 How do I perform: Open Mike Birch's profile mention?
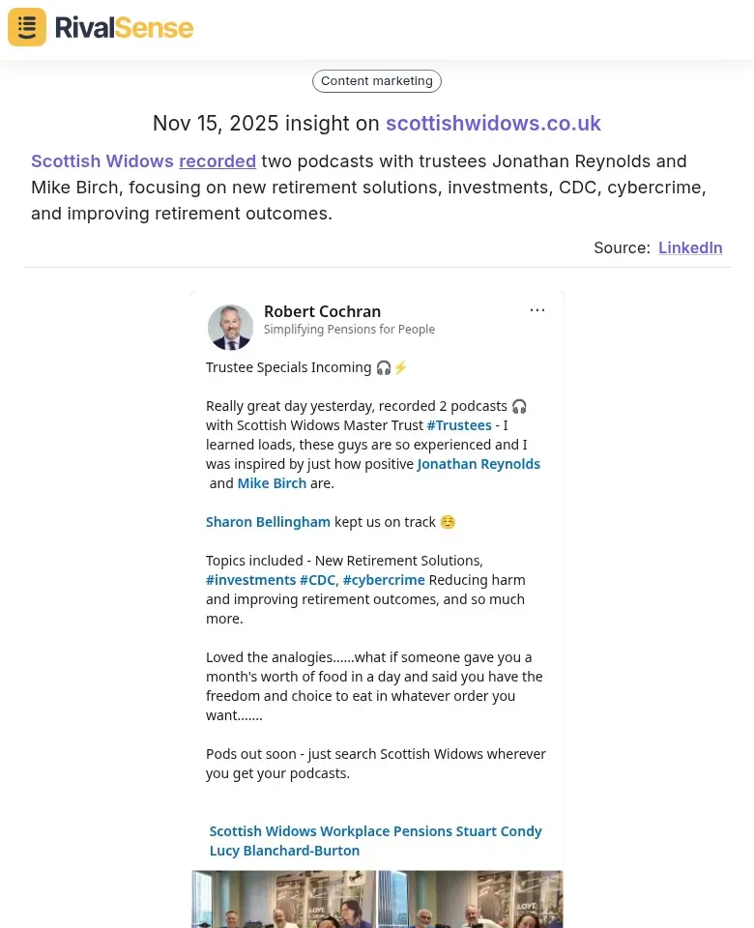(x=272, y=482)
